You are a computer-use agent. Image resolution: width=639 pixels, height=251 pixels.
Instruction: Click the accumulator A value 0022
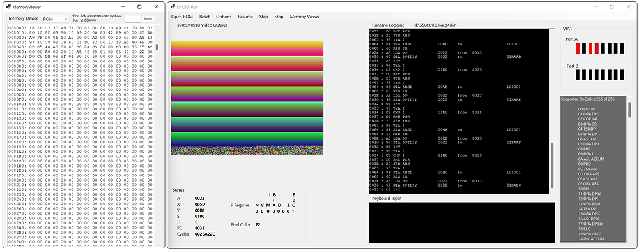click(x=199, y=198)
